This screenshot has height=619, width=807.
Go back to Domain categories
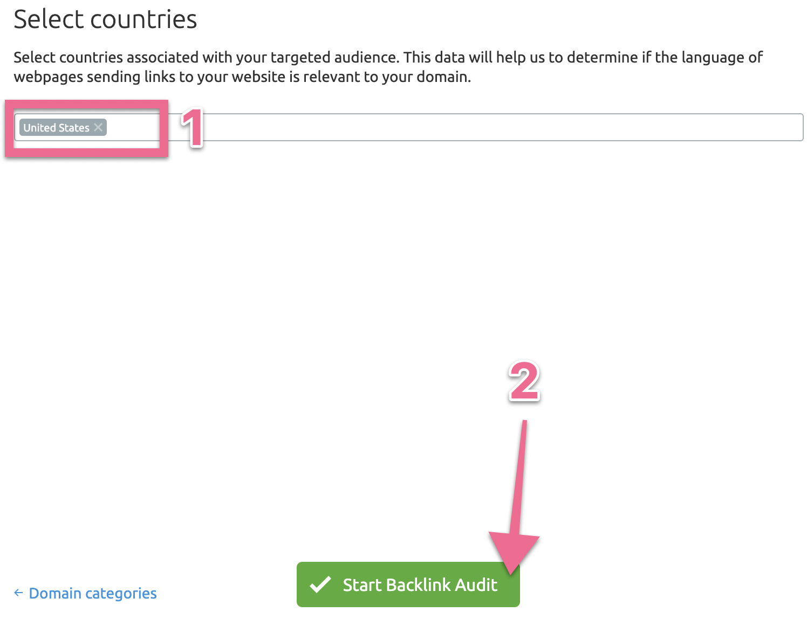click(92, 593)
